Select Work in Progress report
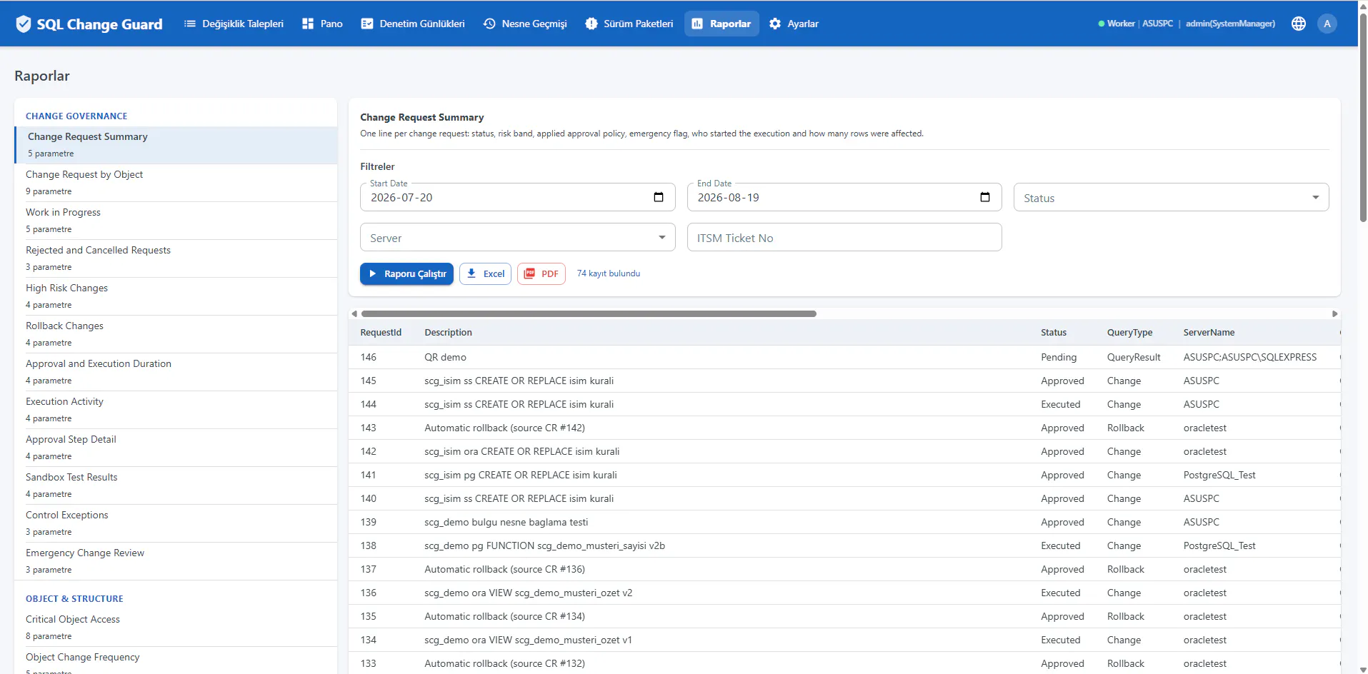 pyautogui.click(x=176, y=221)
